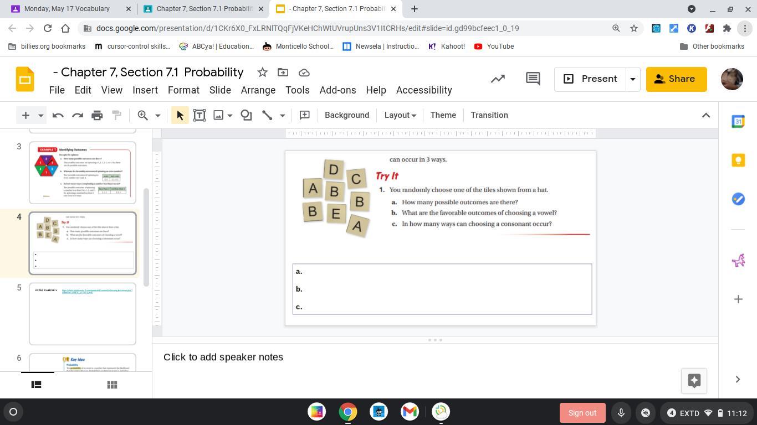This screenshot has width=757, height=425.
Task: Open Google Calendar side panel
Action: (x=738, y=122)
